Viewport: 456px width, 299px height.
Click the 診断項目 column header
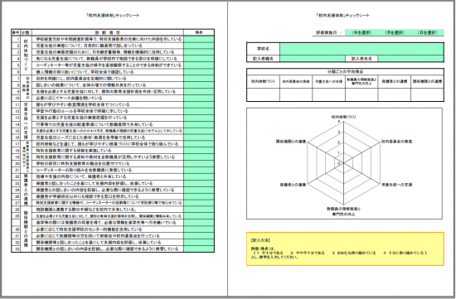pyautogui.click(x=108, y=32)
